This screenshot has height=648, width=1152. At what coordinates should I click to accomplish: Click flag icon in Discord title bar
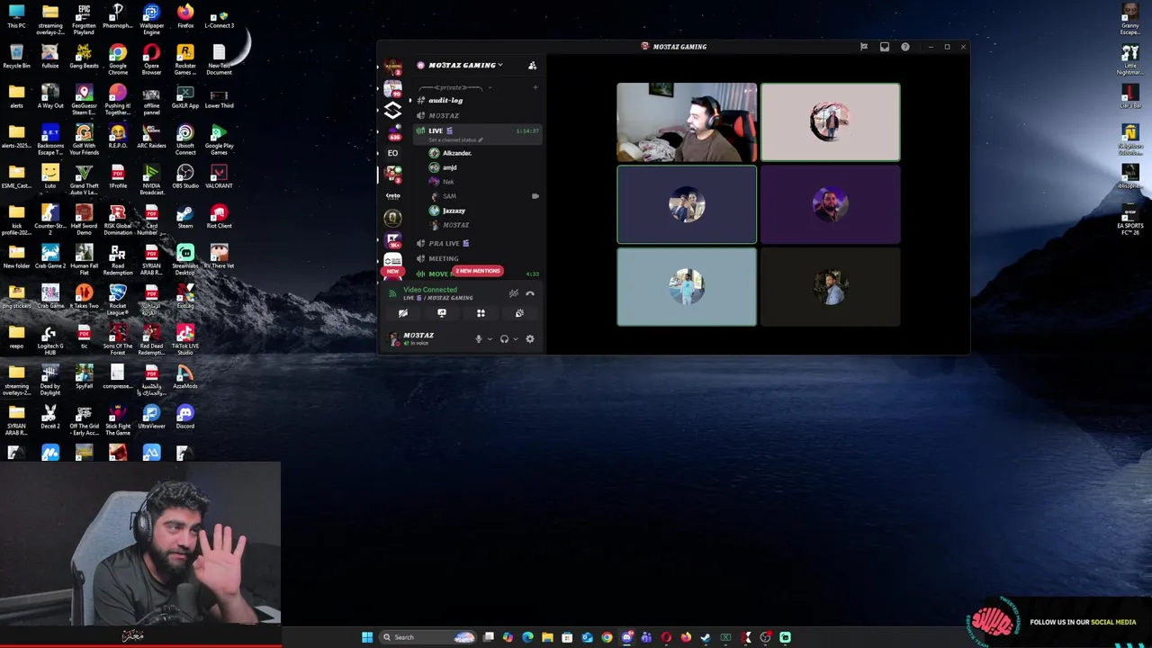pyautogui.click(x=864, y=47)
